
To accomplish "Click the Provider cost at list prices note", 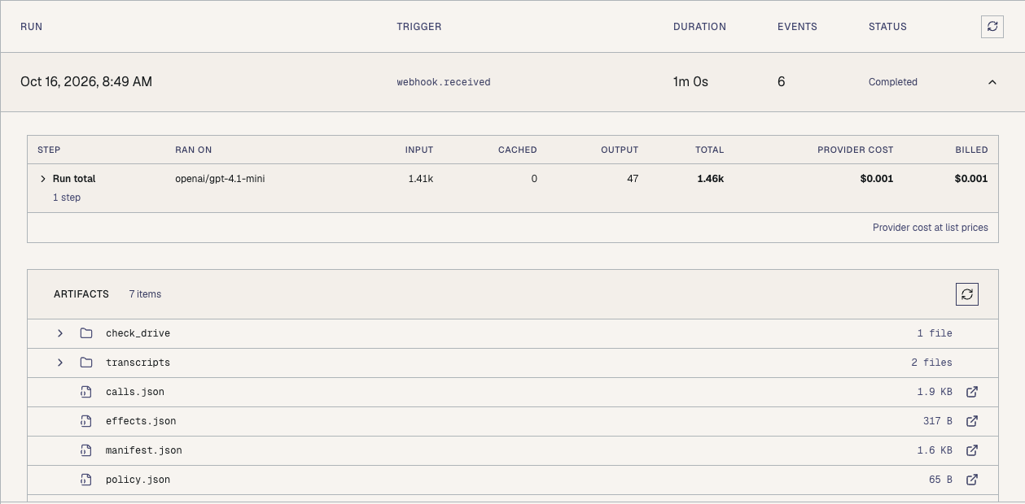I will pos(931,228).
